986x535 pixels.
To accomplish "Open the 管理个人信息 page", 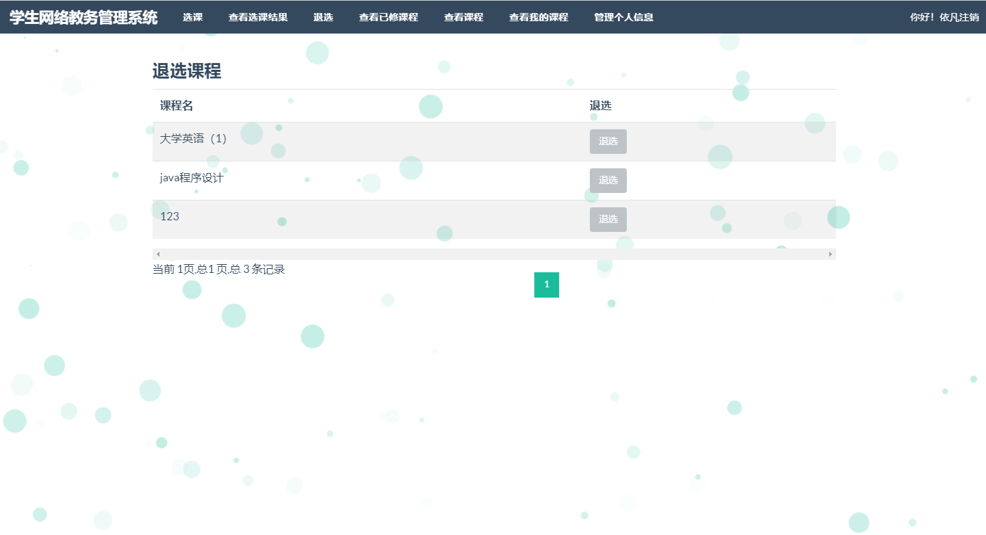I will click(623, 17).
